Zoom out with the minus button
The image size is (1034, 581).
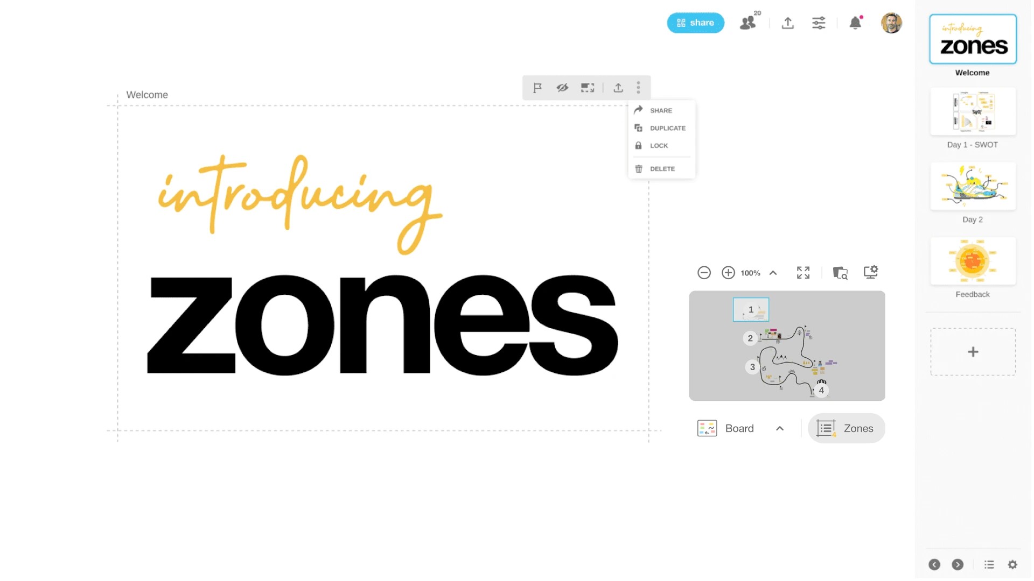(704, 273)
